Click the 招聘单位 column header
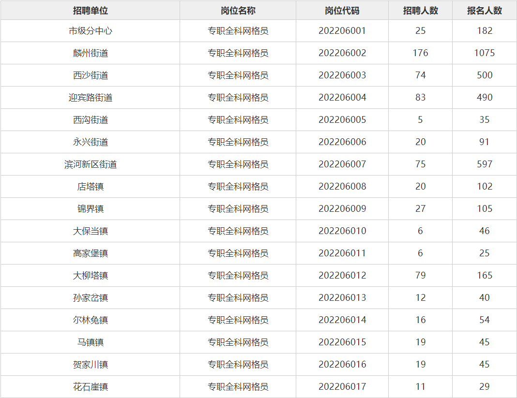 (x=91, y=11)
